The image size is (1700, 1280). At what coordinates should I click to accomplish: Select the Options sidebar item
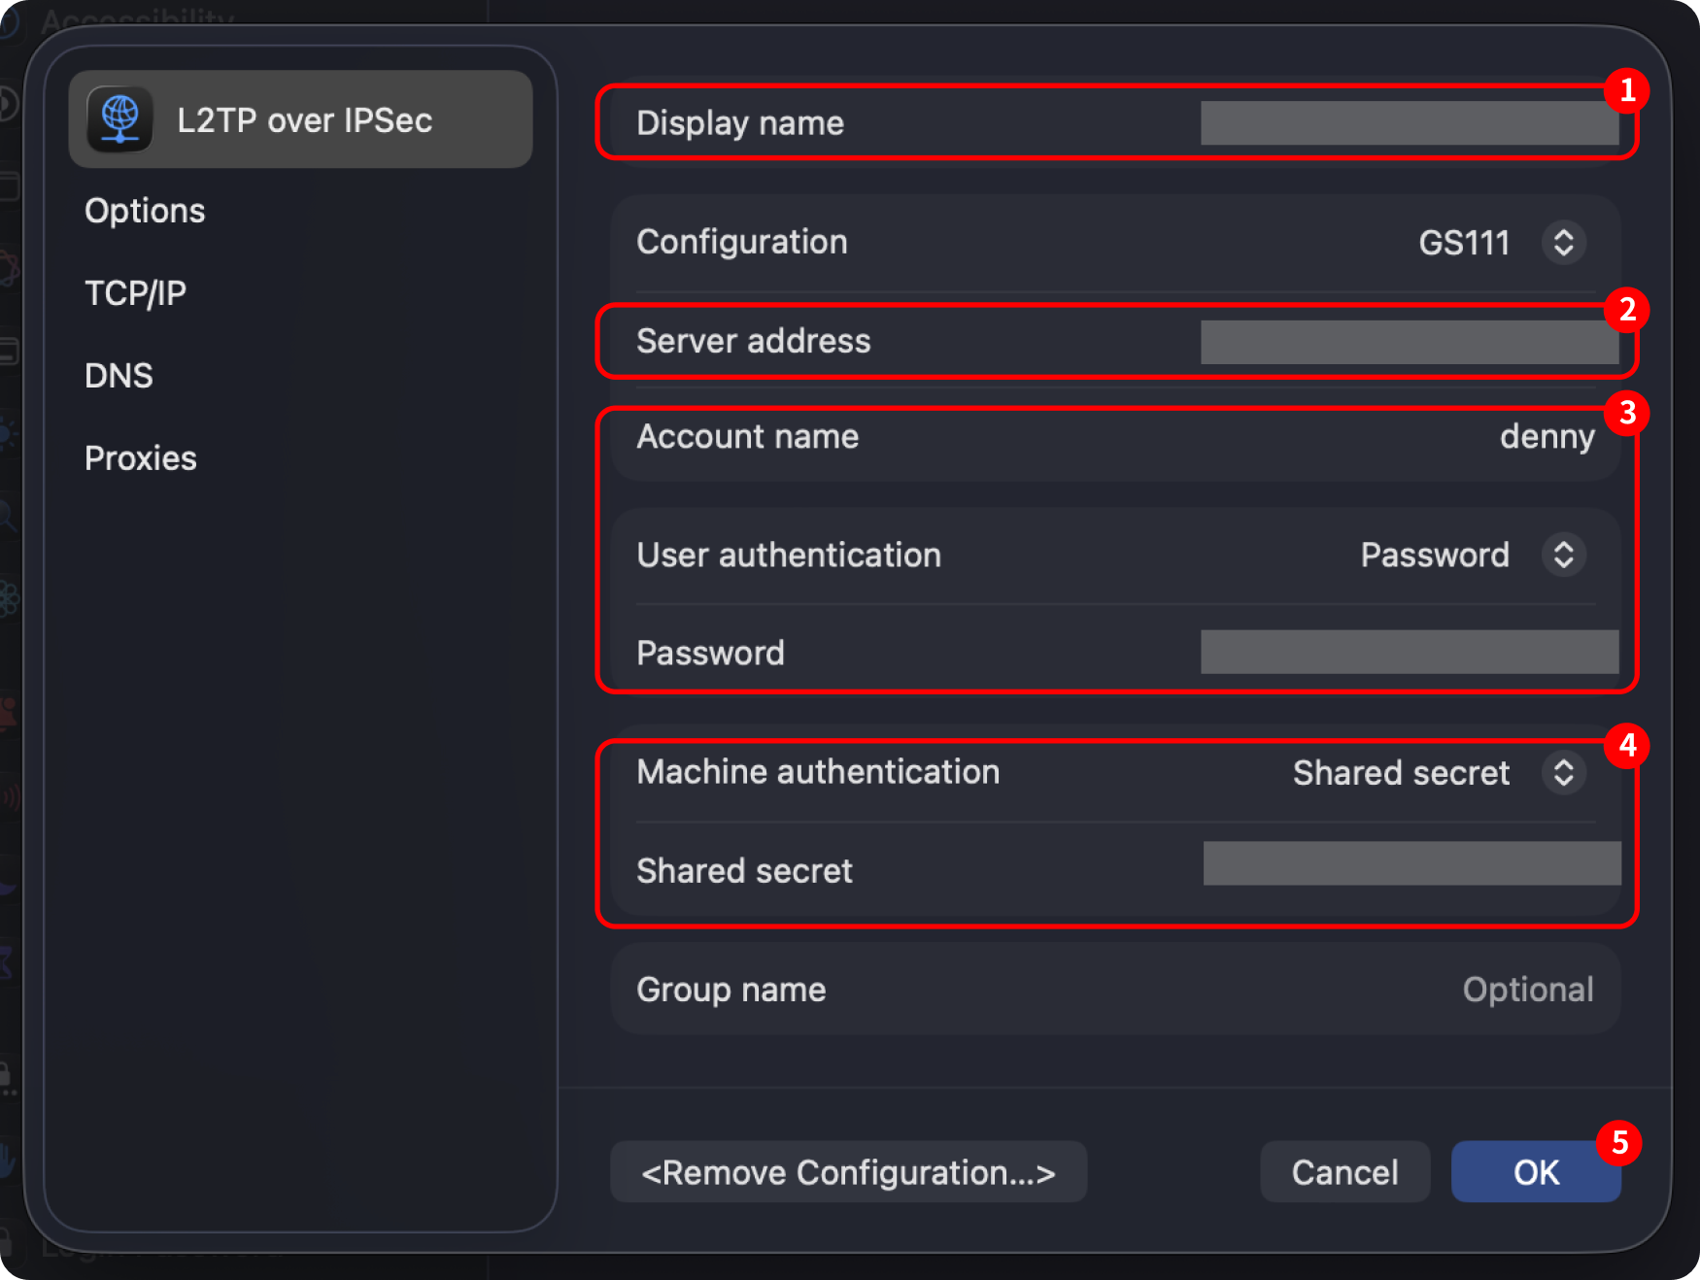click(145, 211)
